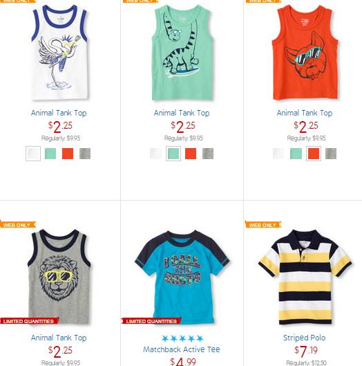View the gray lion tank top image

[59, 277]
